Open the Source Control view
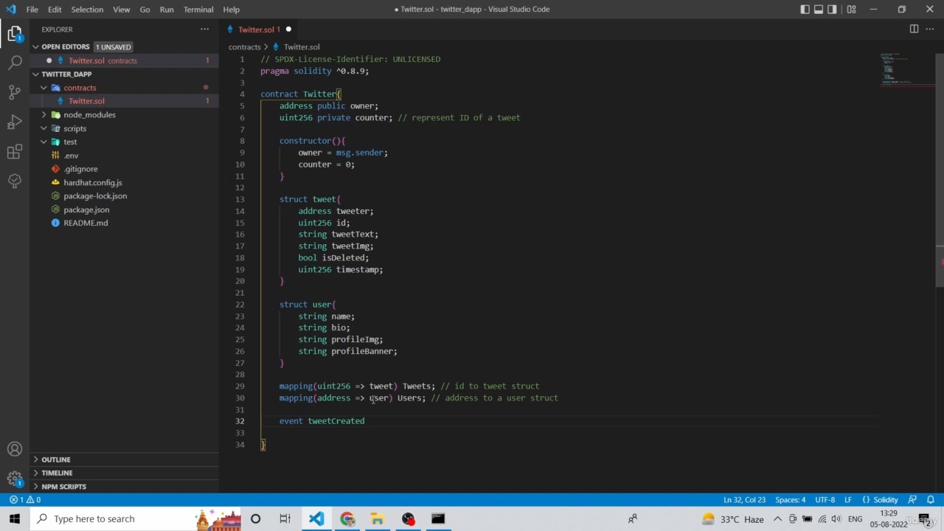Image resolution: width=944 pixels, height=531 pixels. (15, 92)
